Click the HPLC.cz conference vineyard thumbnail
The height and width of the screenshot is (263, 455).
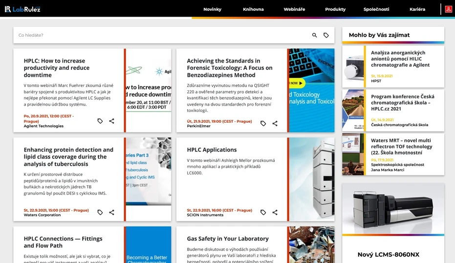coord(353,110)
